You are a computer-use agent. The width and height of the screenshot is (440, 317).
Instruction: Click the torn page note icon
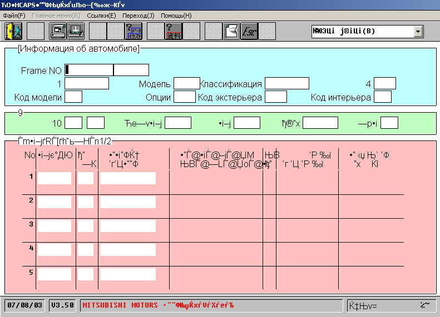[231, 31]
